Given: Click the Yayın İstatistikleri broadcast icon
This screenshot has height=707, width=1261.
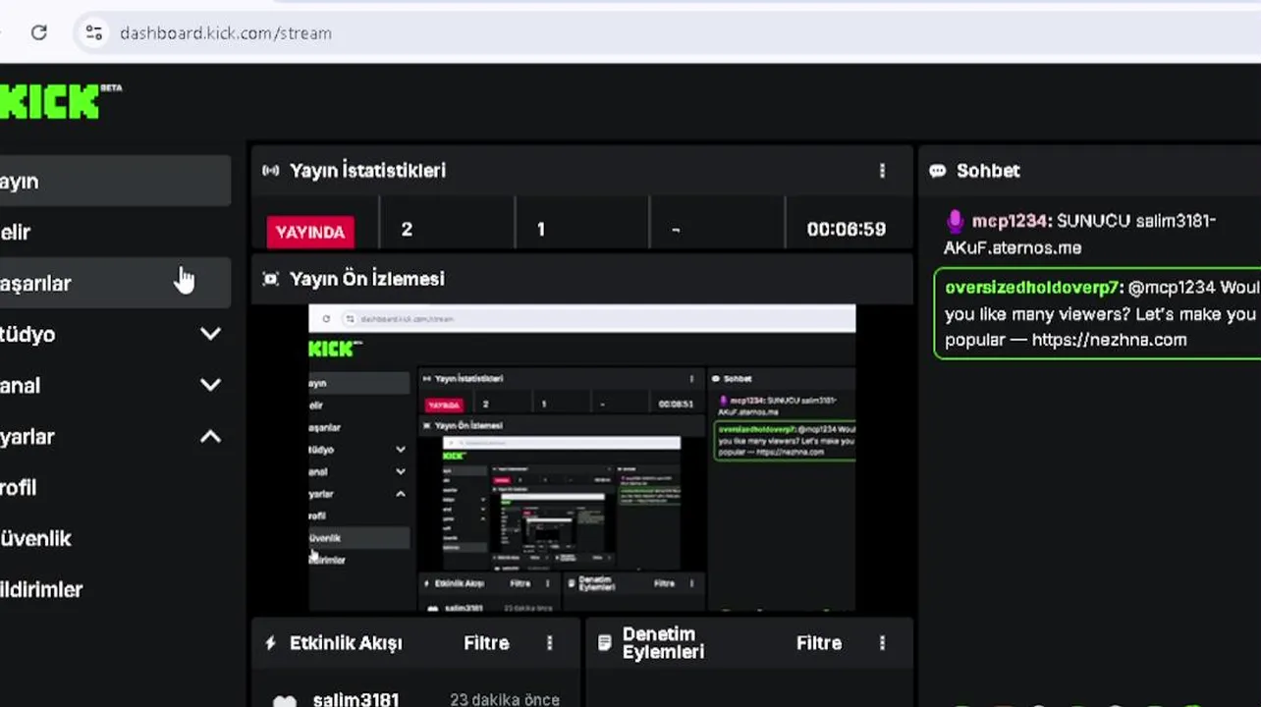Looking at the screenshot, I should 270,171.
